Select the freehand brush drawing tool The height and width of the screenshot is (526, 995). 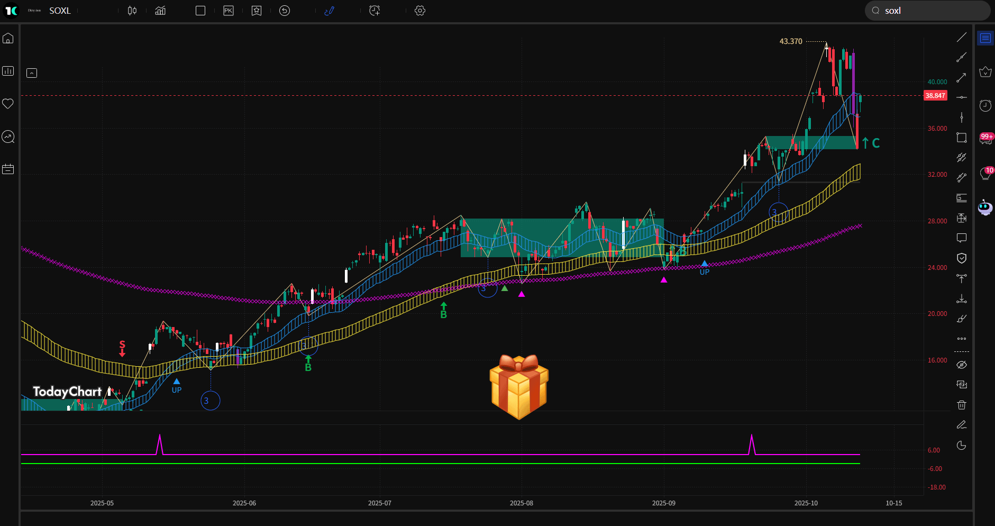click(x=962, y=318)
